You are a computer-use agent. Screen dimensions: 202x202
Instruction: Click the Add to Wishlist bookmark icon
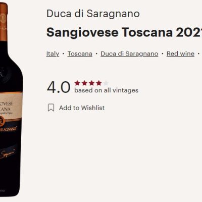tap(51, 108)
